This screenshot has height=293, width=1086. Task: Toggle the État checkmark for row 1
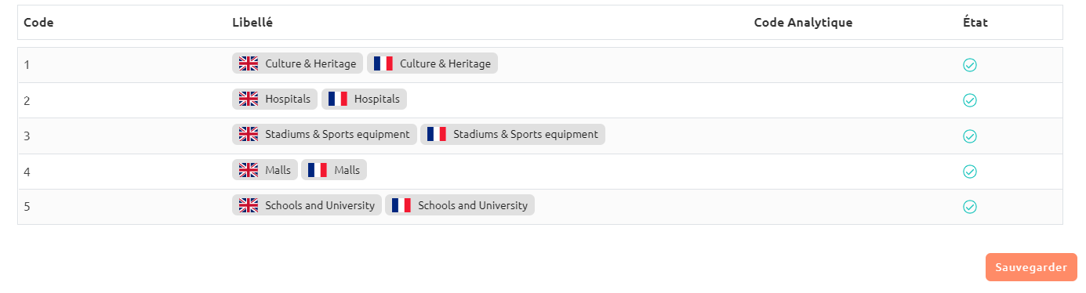point(970,65)
